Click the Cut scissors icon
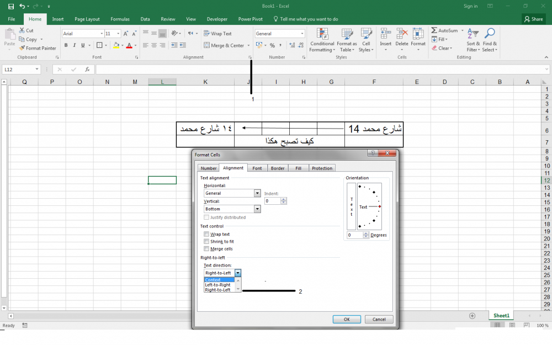The width and height of the screenshot is (552, 345). pyautogui.click(x=22, y=30)
